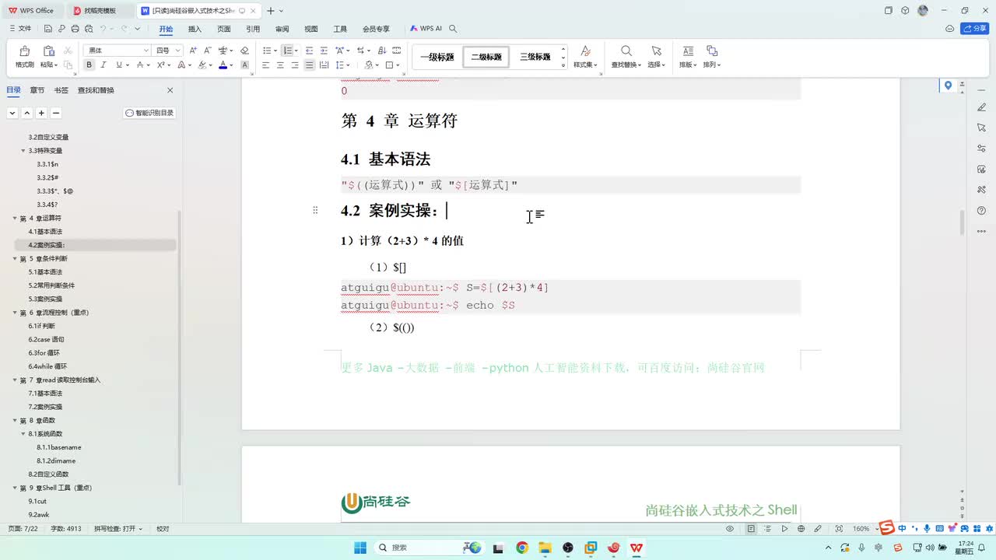Open the Windows Start menu
The height and width of the screenshot is (560, 996).
360,548
